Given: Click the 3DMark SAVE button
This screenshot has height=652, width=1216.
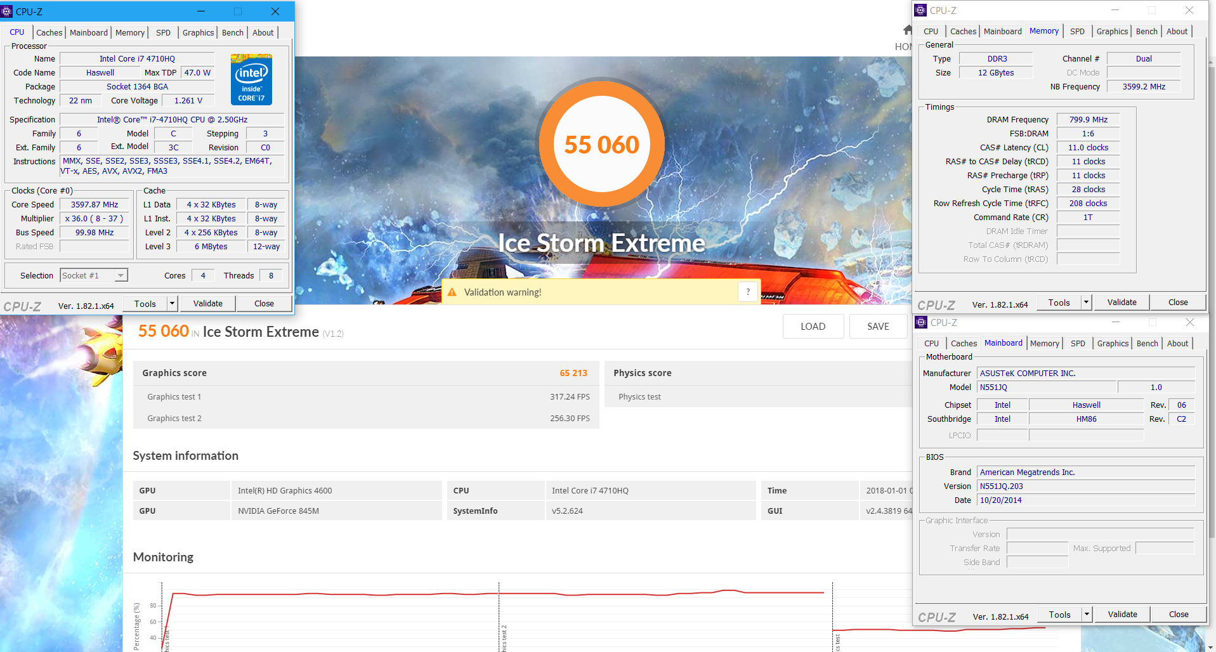Looking at the screenshot, I should pos(879,327).
